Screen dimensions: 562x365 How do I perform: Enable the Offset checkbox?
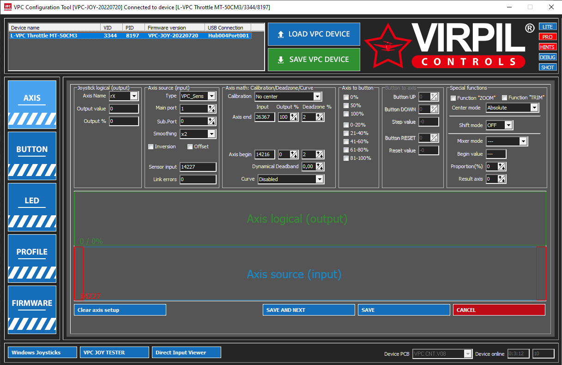(190, 147)
